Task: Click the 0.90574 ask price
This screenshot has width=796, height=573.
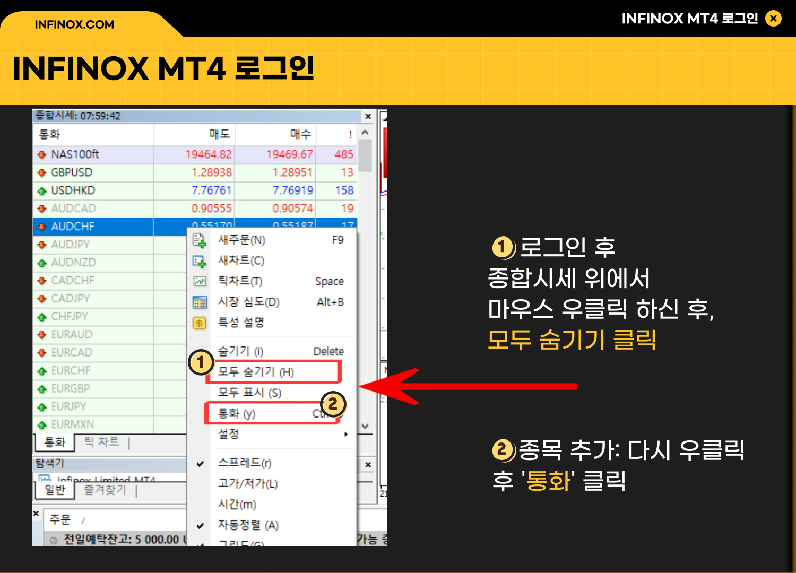Action: coord(292,209)
